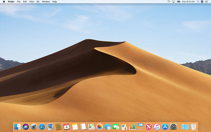
Task: Open Launchpad rocket icon
Action: click(x=34, y=127)
